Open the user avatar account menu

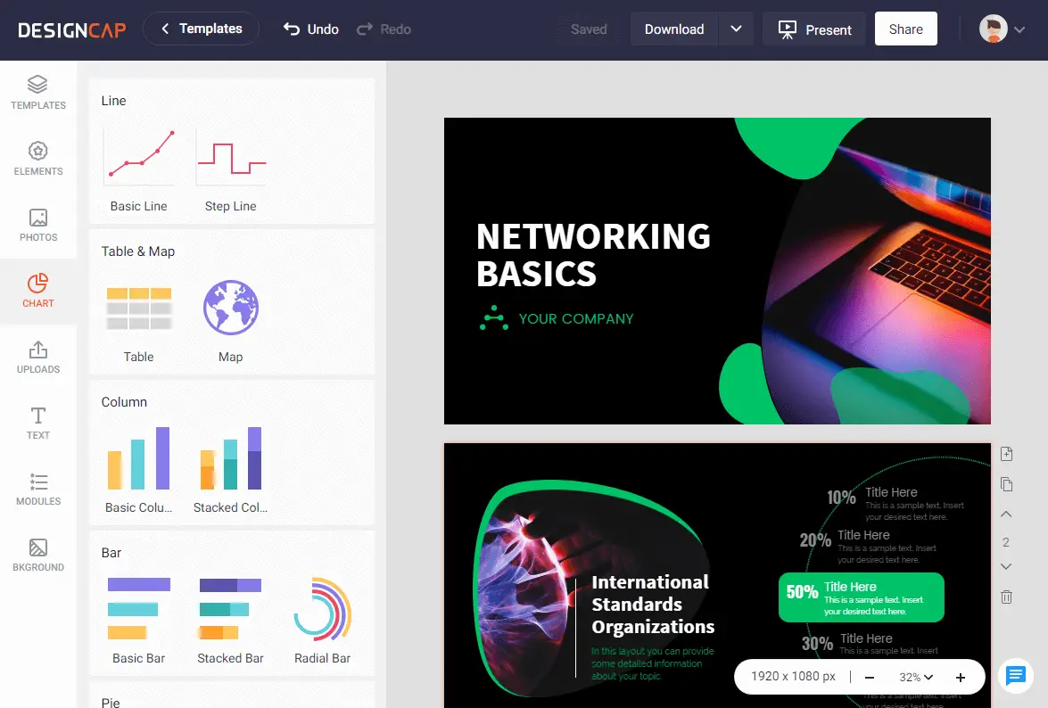coord(1002,29)
